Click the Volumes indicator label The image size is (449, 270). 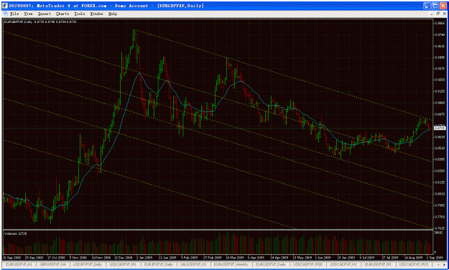pyautogui.click(x=16, y=233)
